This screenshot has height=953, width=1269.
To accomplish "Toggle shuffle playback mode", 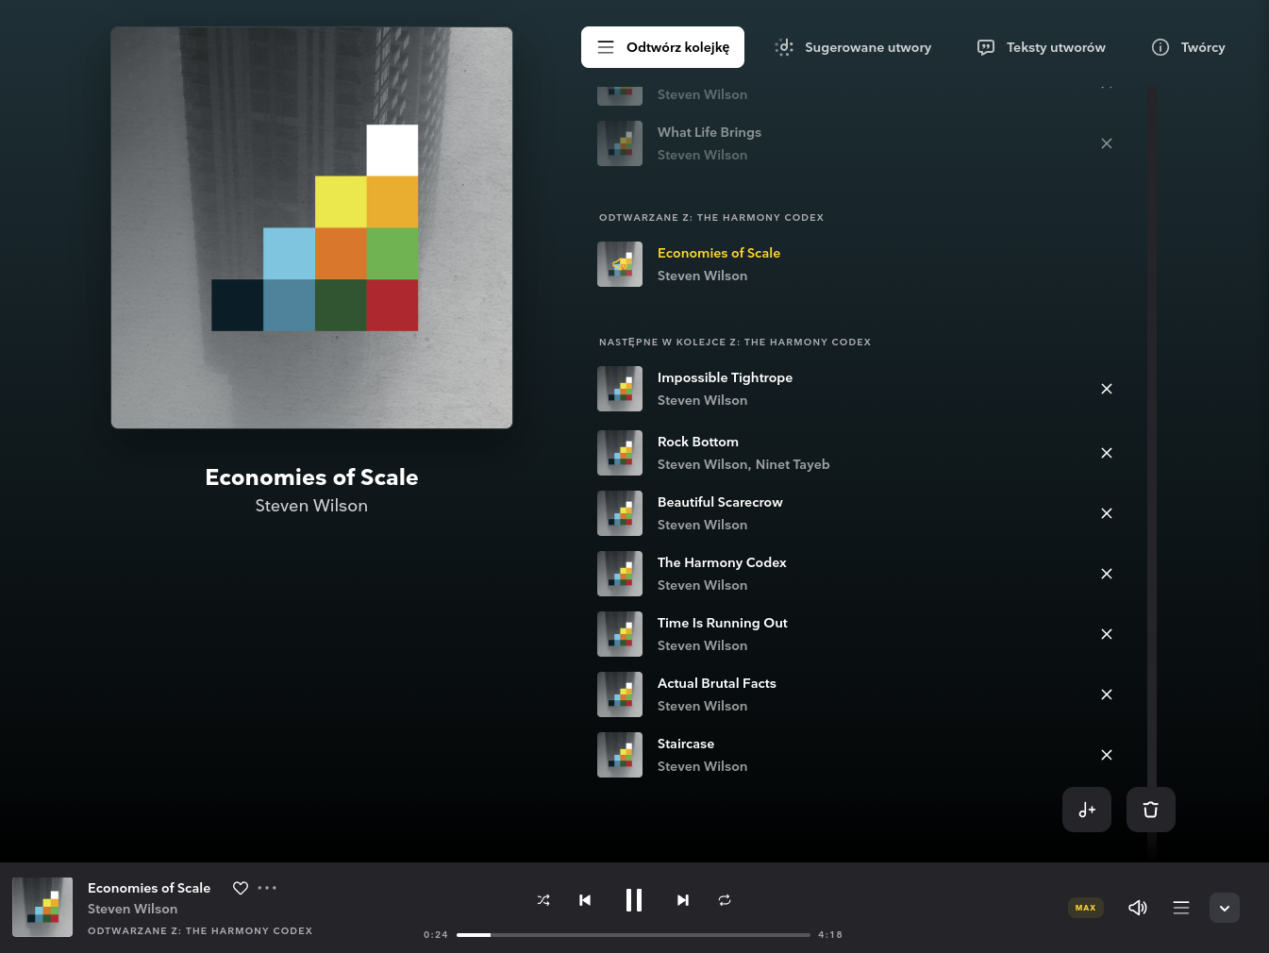I will click(543, 900).
